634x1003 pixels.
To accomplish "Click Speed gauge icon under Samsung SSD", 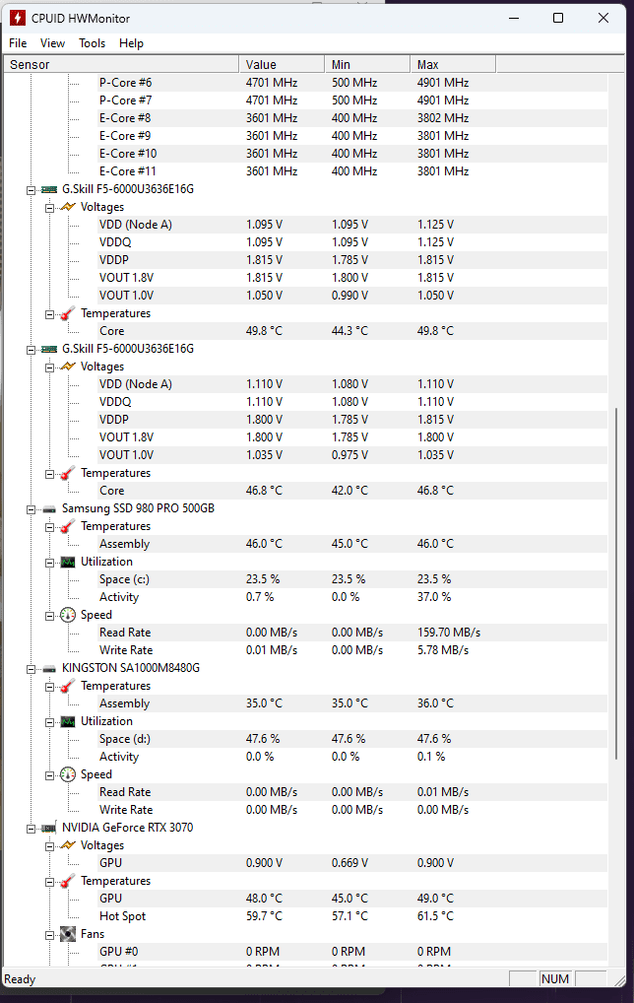I will pyautogui.click(x=68, y=616).
